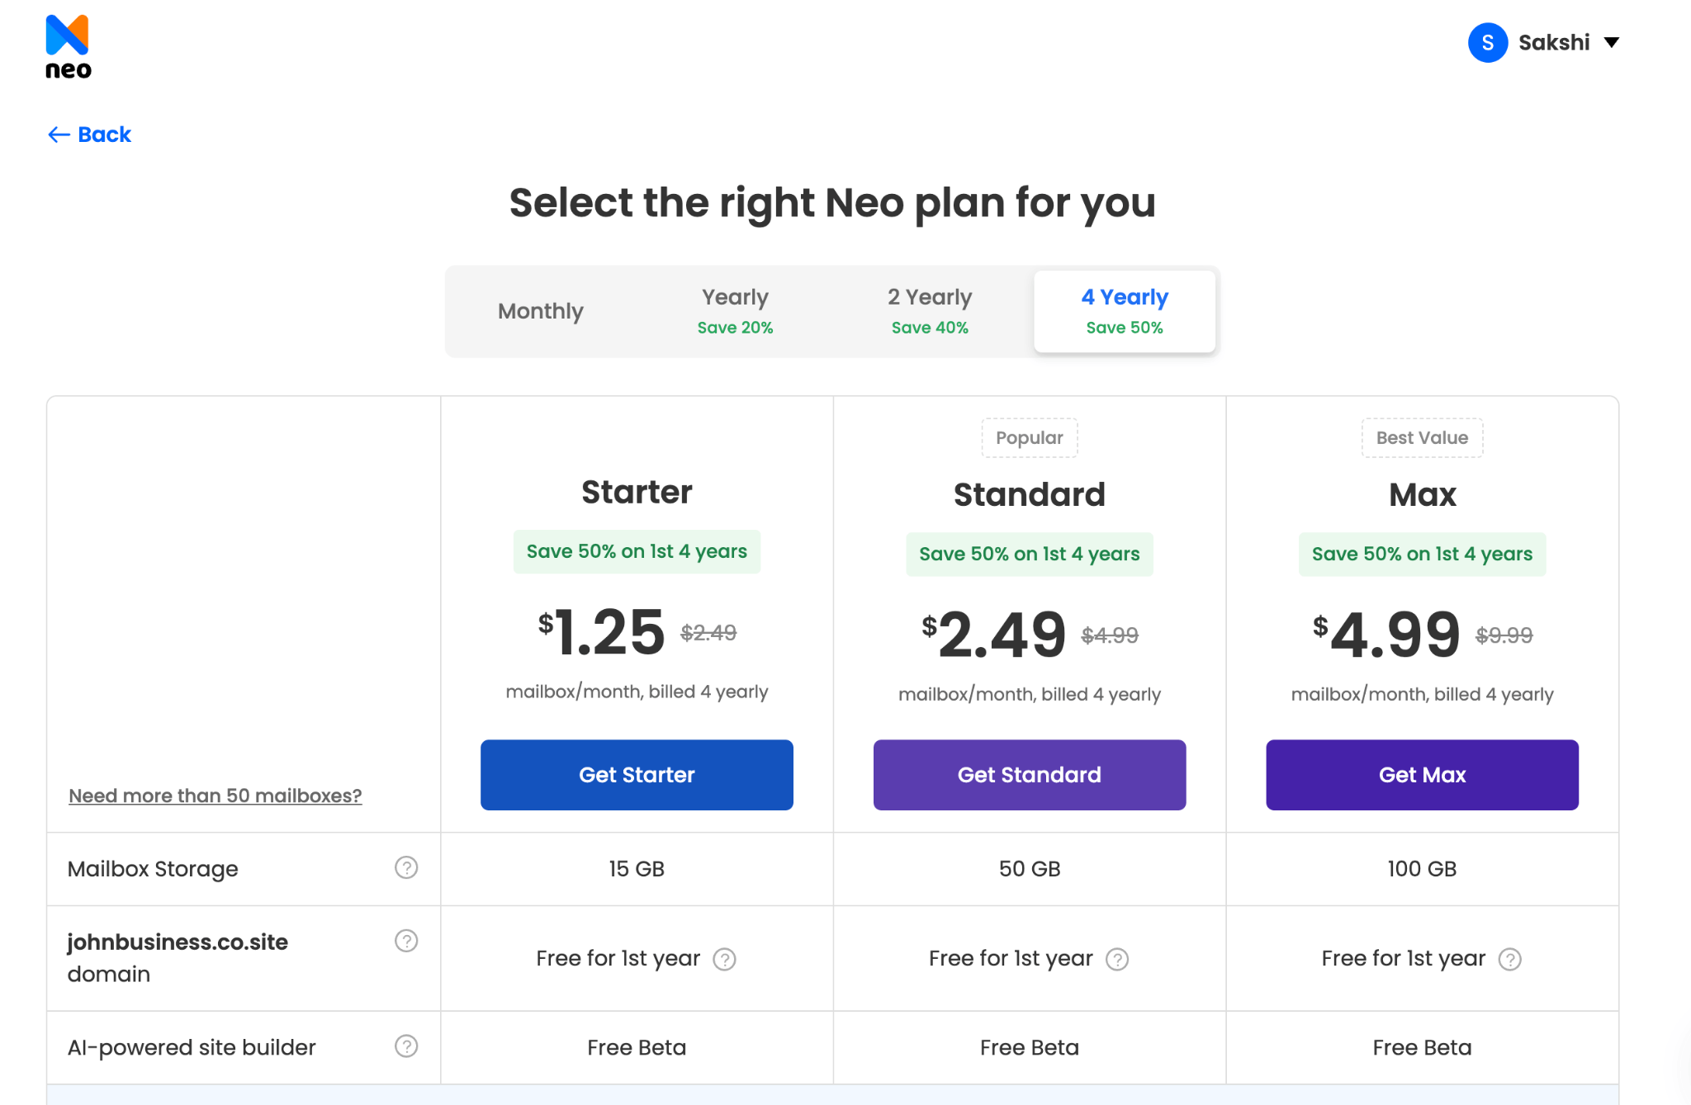Click the Get Max button

pyautogui.click(x=1422, y=775)
